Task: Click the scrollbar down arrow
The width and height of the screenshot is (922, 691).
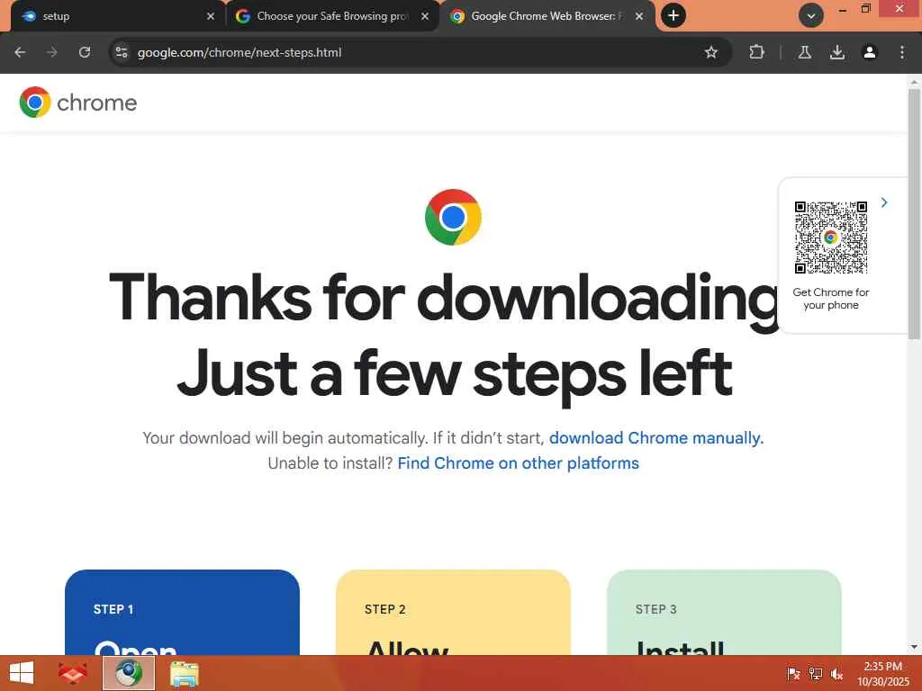Action: [914, 647]
